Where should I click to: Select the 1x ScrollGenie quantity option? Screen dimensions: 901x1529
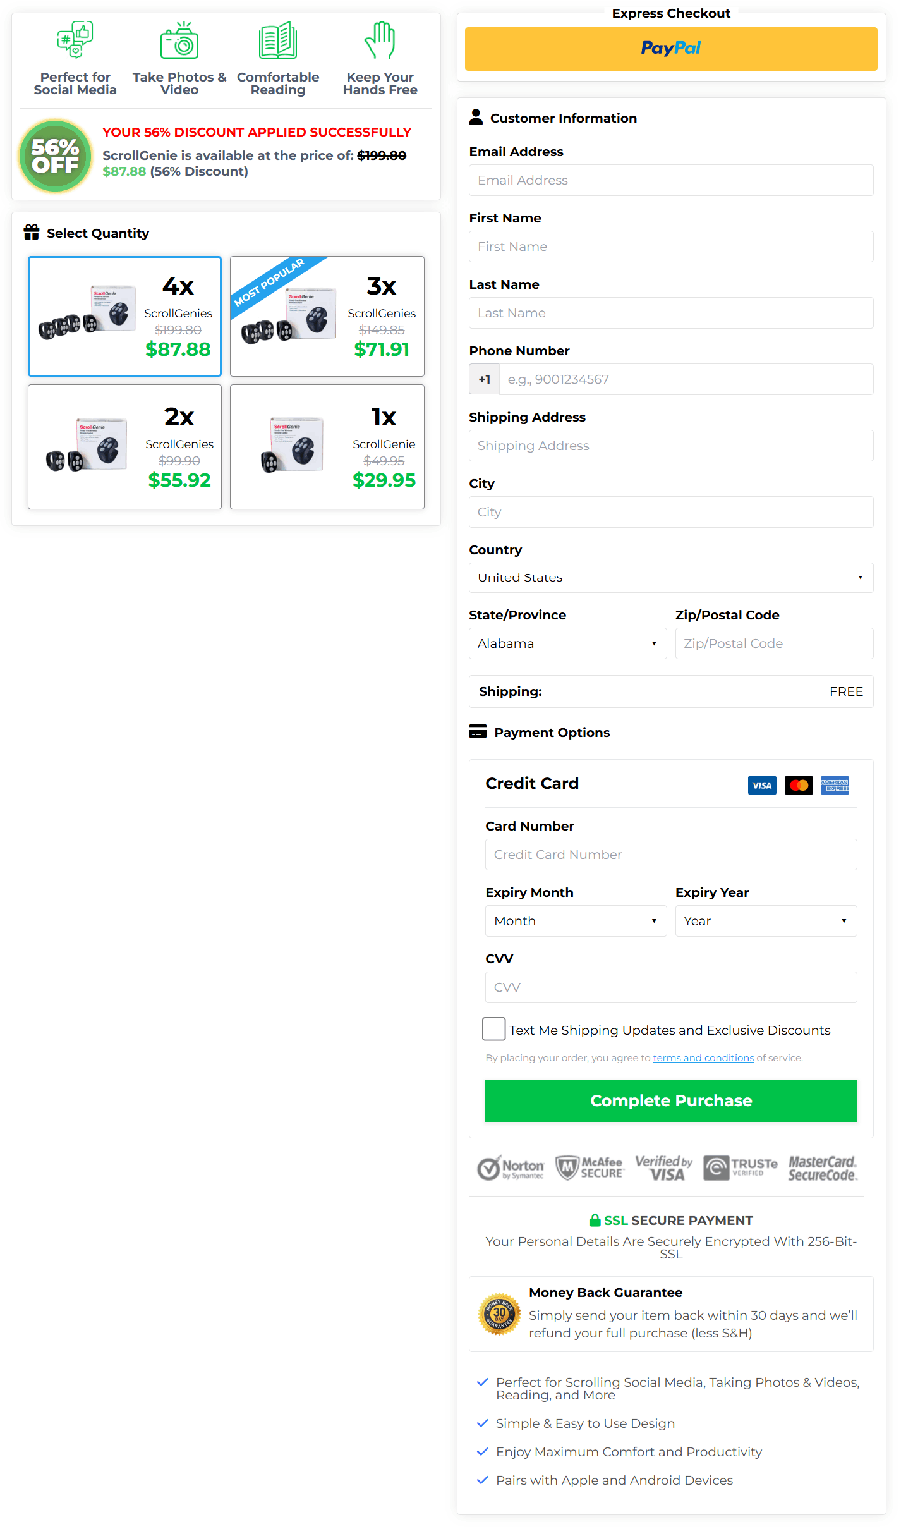(x=327, y=447)
